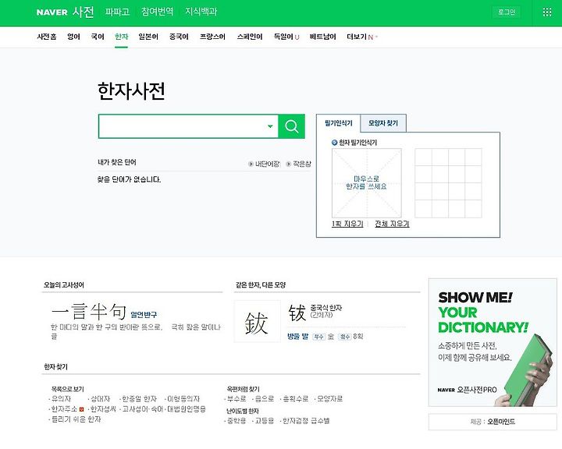The height and width of the screenshot is (449, 562).
Task: Open the 고사성어·숙어 list link
Action: point(143,409)
